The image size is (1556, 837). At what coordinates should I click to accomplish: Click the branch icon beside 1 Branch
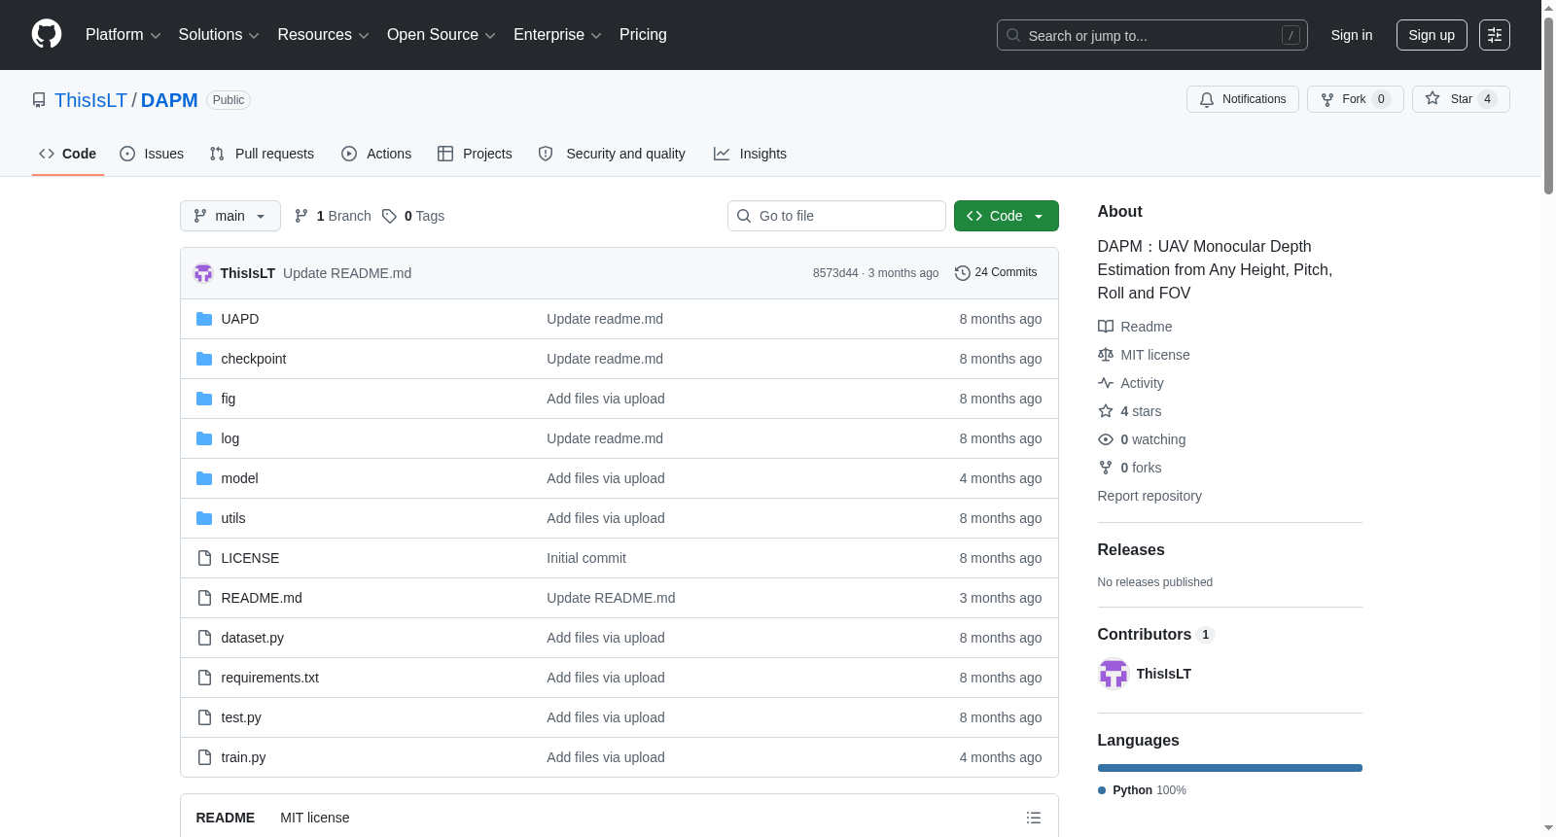(301, 216)
